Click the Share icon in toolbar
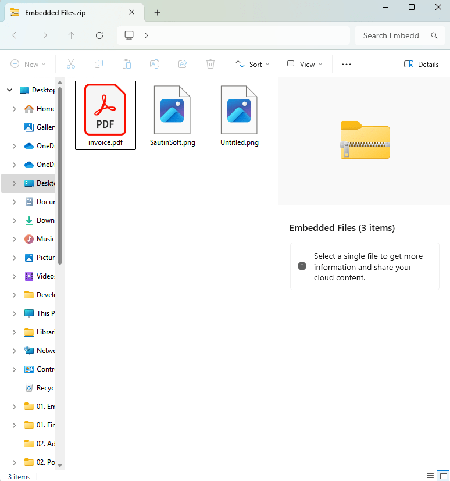Image resolution: width=450 pixels, height=481 pixels. (x=183, y=64)
